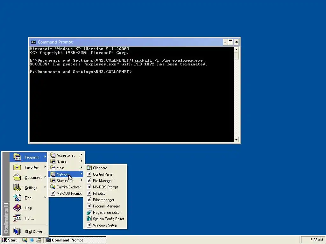Viewport: 326px width, 244px height.
Task: Expand the Games submenu arrow
Action: (81, 161)
